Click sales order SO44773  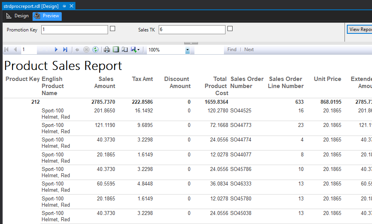click(241, 125)
